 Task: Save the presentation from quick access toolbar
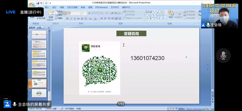[x=38, y=3]
